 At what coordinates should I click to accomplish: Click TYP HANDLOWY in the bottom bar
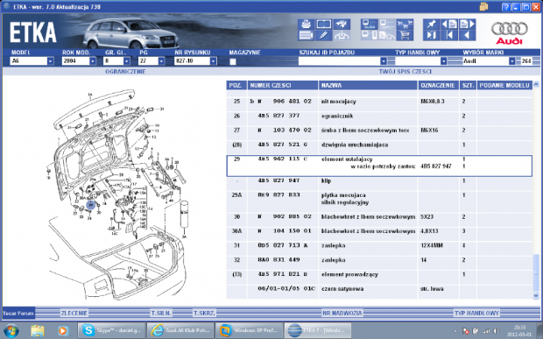476,313
